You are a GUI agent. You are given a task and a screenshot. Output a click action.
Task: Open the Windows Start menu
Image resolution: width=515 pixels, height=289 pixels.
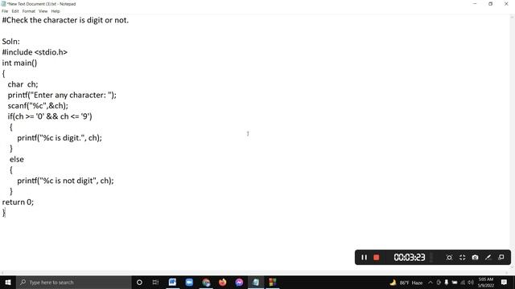pyautogui.click(x=8, y=282)
